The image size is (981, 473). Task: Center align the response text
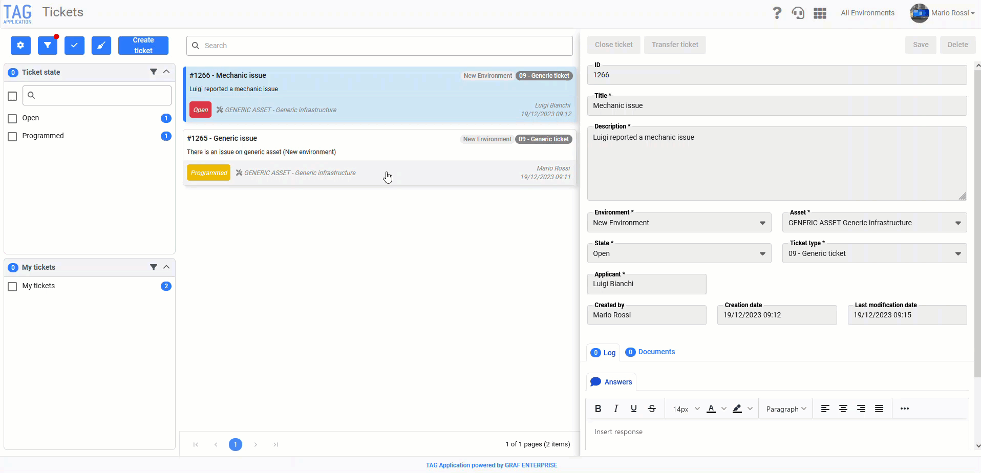click(843, 408)
